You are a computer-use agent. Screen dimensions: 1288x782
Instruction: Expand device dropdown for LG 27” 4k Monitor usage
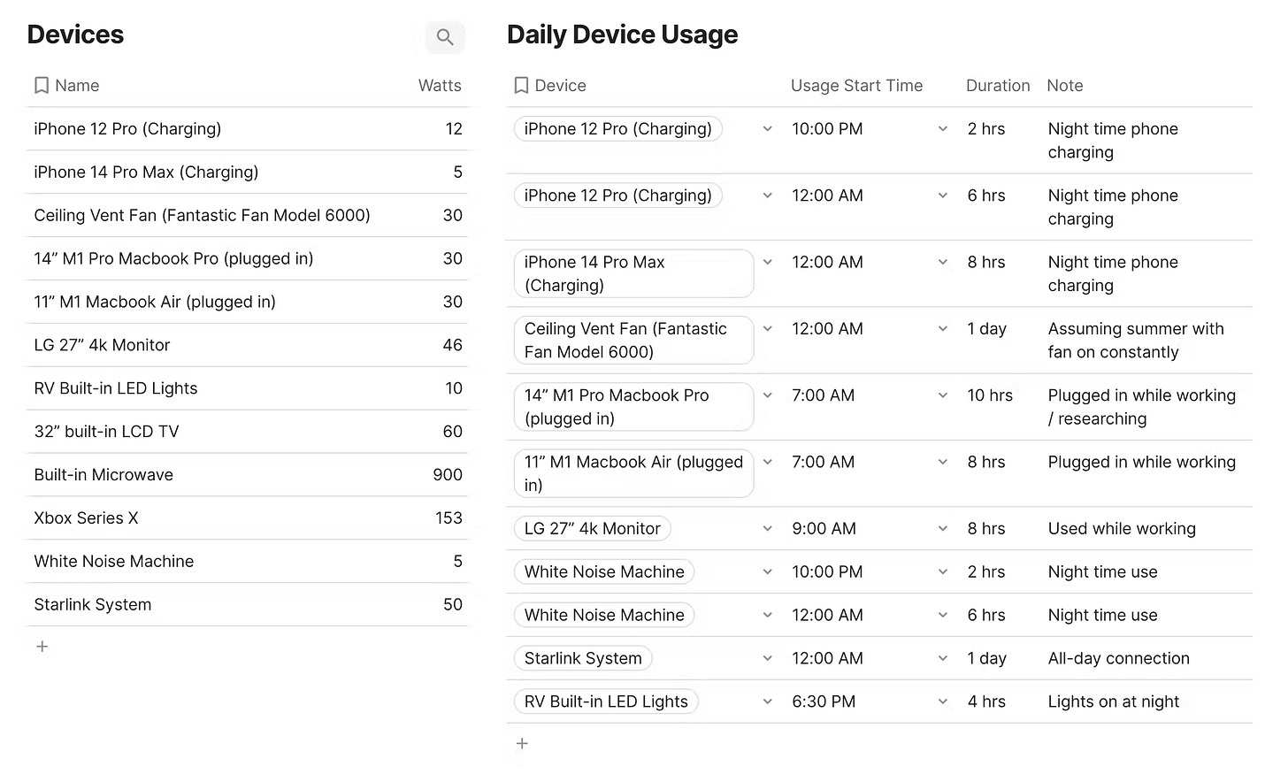pyautogui.click(x=768, y=529)
